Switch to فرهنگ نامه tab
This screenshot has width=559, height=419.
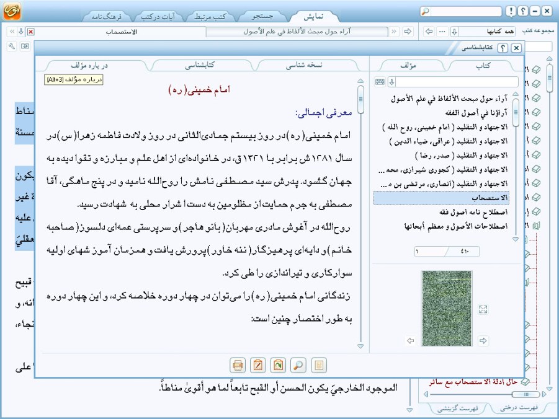point(107,16)
